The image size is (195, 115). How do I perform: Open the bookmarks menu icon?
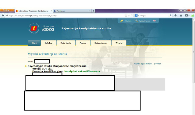187,15
